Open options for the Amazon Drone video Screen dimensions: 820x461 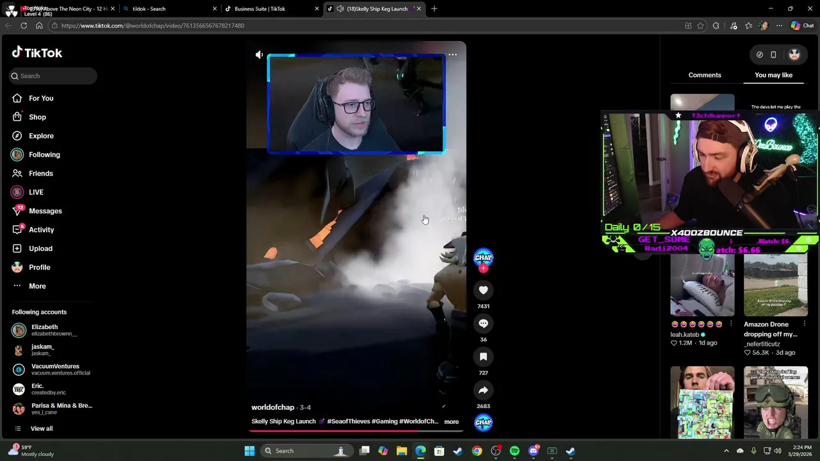[804, 324]
